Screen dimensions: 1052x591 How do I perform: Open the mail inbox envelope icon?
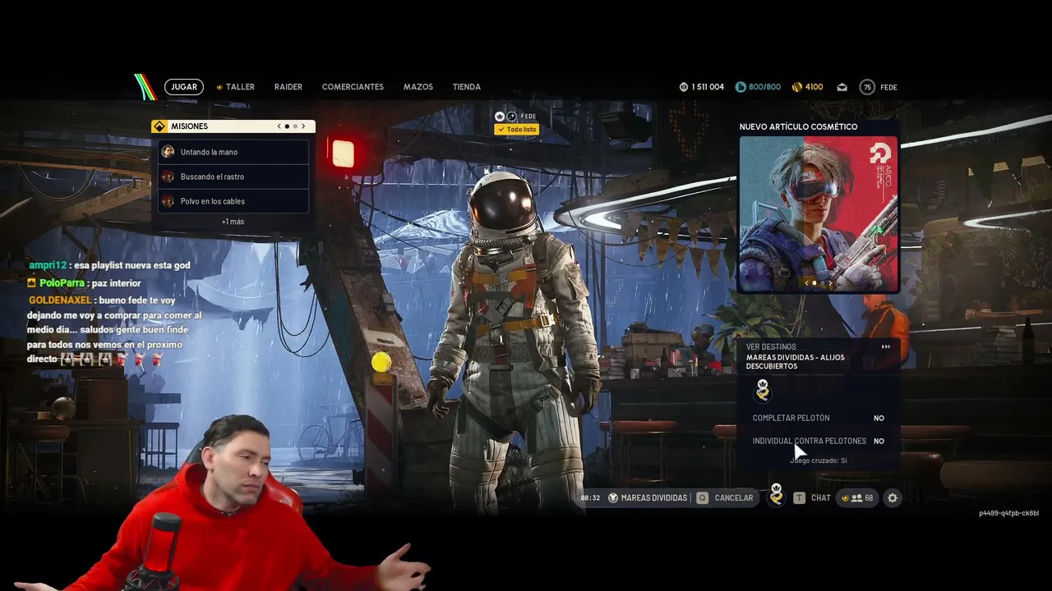[x=842, y=87]
